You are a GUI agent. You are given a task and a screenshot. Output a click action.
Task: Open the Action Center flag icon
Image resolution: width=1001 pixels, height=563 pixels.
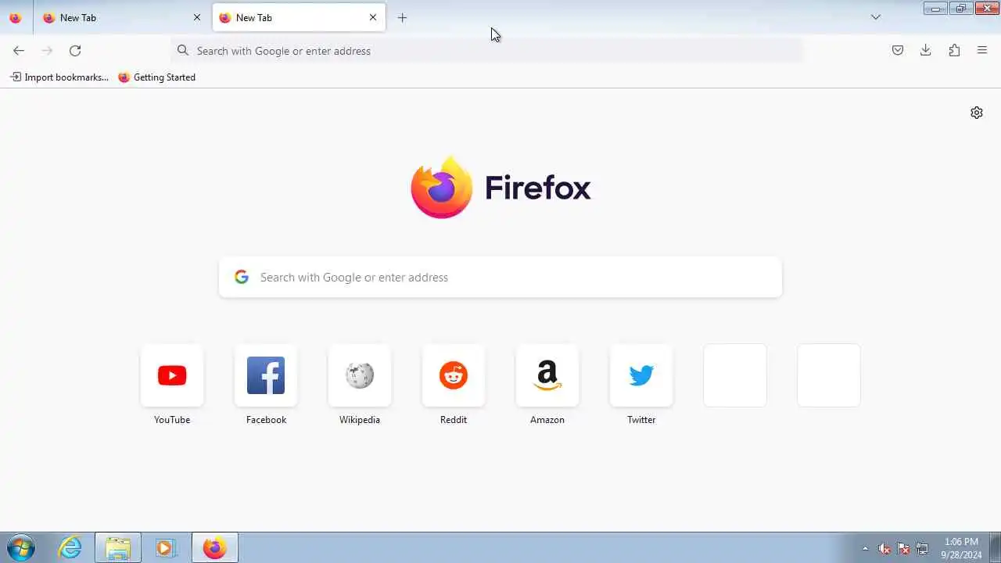(x=903, y=549)
